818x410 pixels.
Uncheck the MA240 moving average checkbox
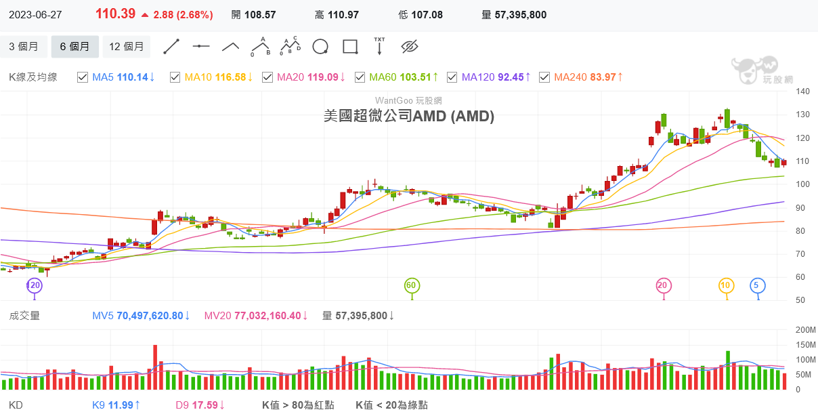[x=544, y=77]
